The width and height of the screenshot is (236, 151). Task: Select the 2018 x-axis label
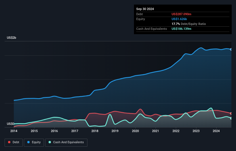95,131
